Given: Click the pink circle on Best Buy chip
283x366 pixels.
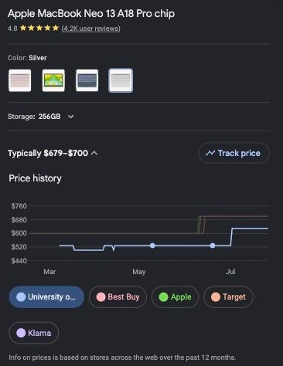Looking at the screenshot, I should (x=101, y=297).
